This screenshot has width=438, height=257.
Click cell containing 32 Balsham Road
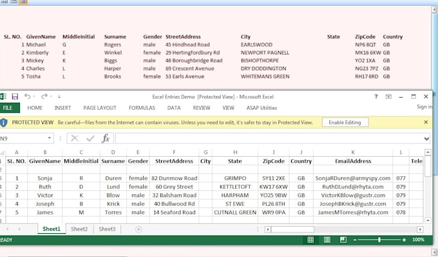(x=174, y=195)
